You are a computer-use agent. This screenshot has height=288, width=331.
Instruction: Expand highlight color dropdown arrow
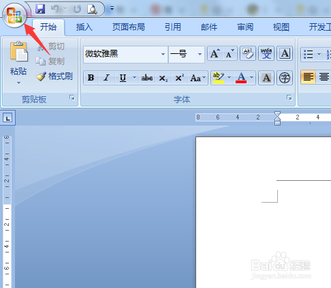pos(230,78)
